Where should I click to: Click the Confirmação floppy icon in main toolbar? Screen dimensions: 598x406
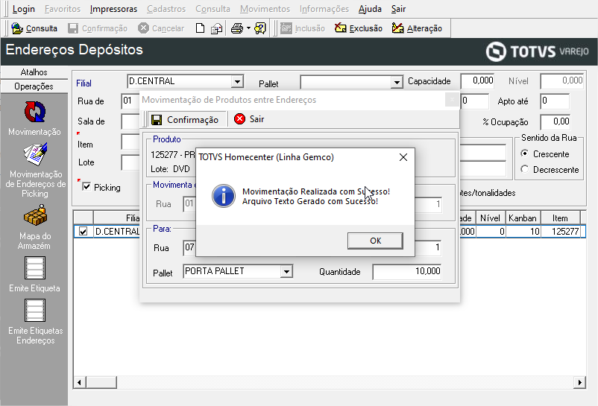tap(73, 28)
